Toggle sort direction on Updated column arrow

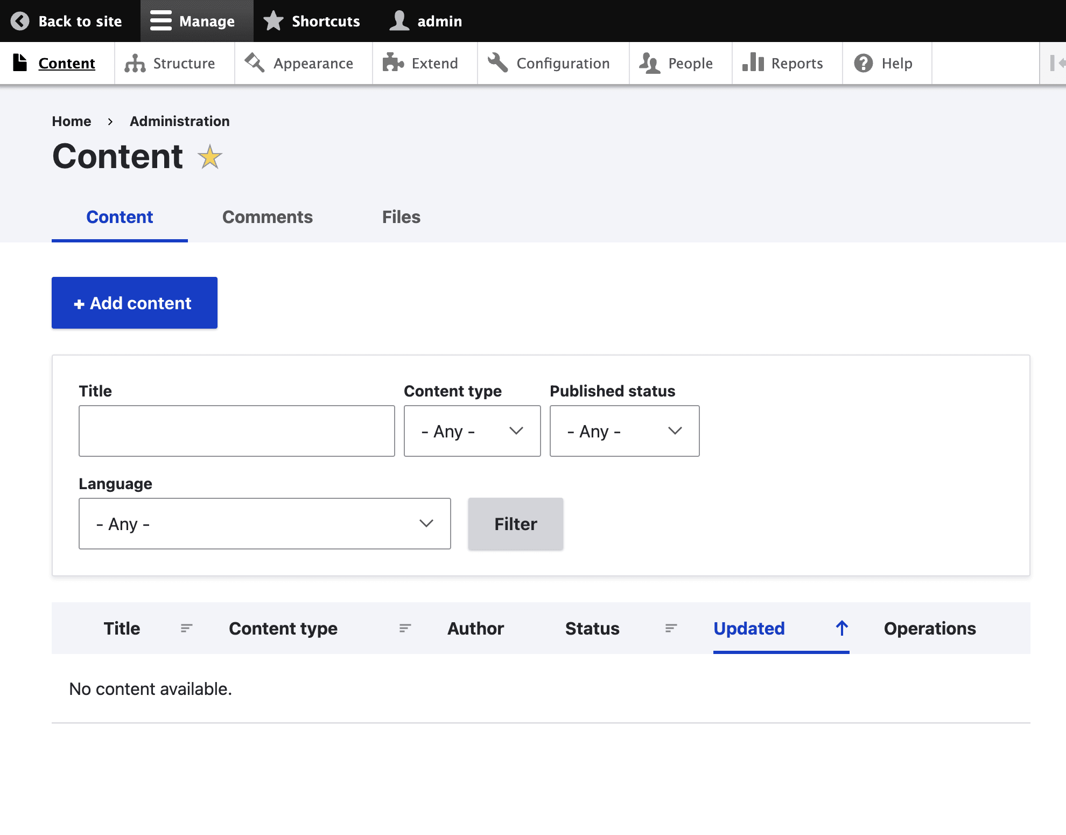tap(841, 628)
